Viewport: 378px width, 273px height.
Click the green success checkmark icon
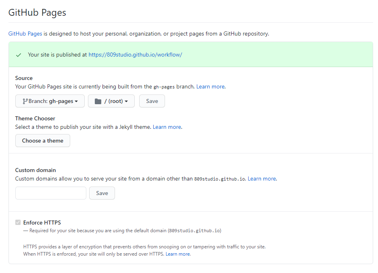coord(19,55)
